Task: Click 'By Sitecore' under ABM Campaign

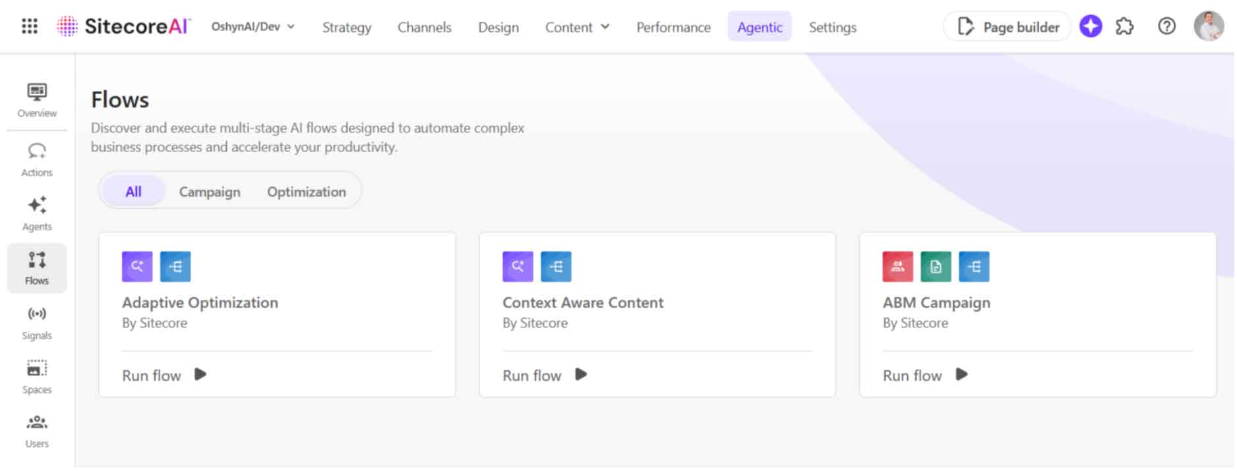Action: click(x=915, y=323)
